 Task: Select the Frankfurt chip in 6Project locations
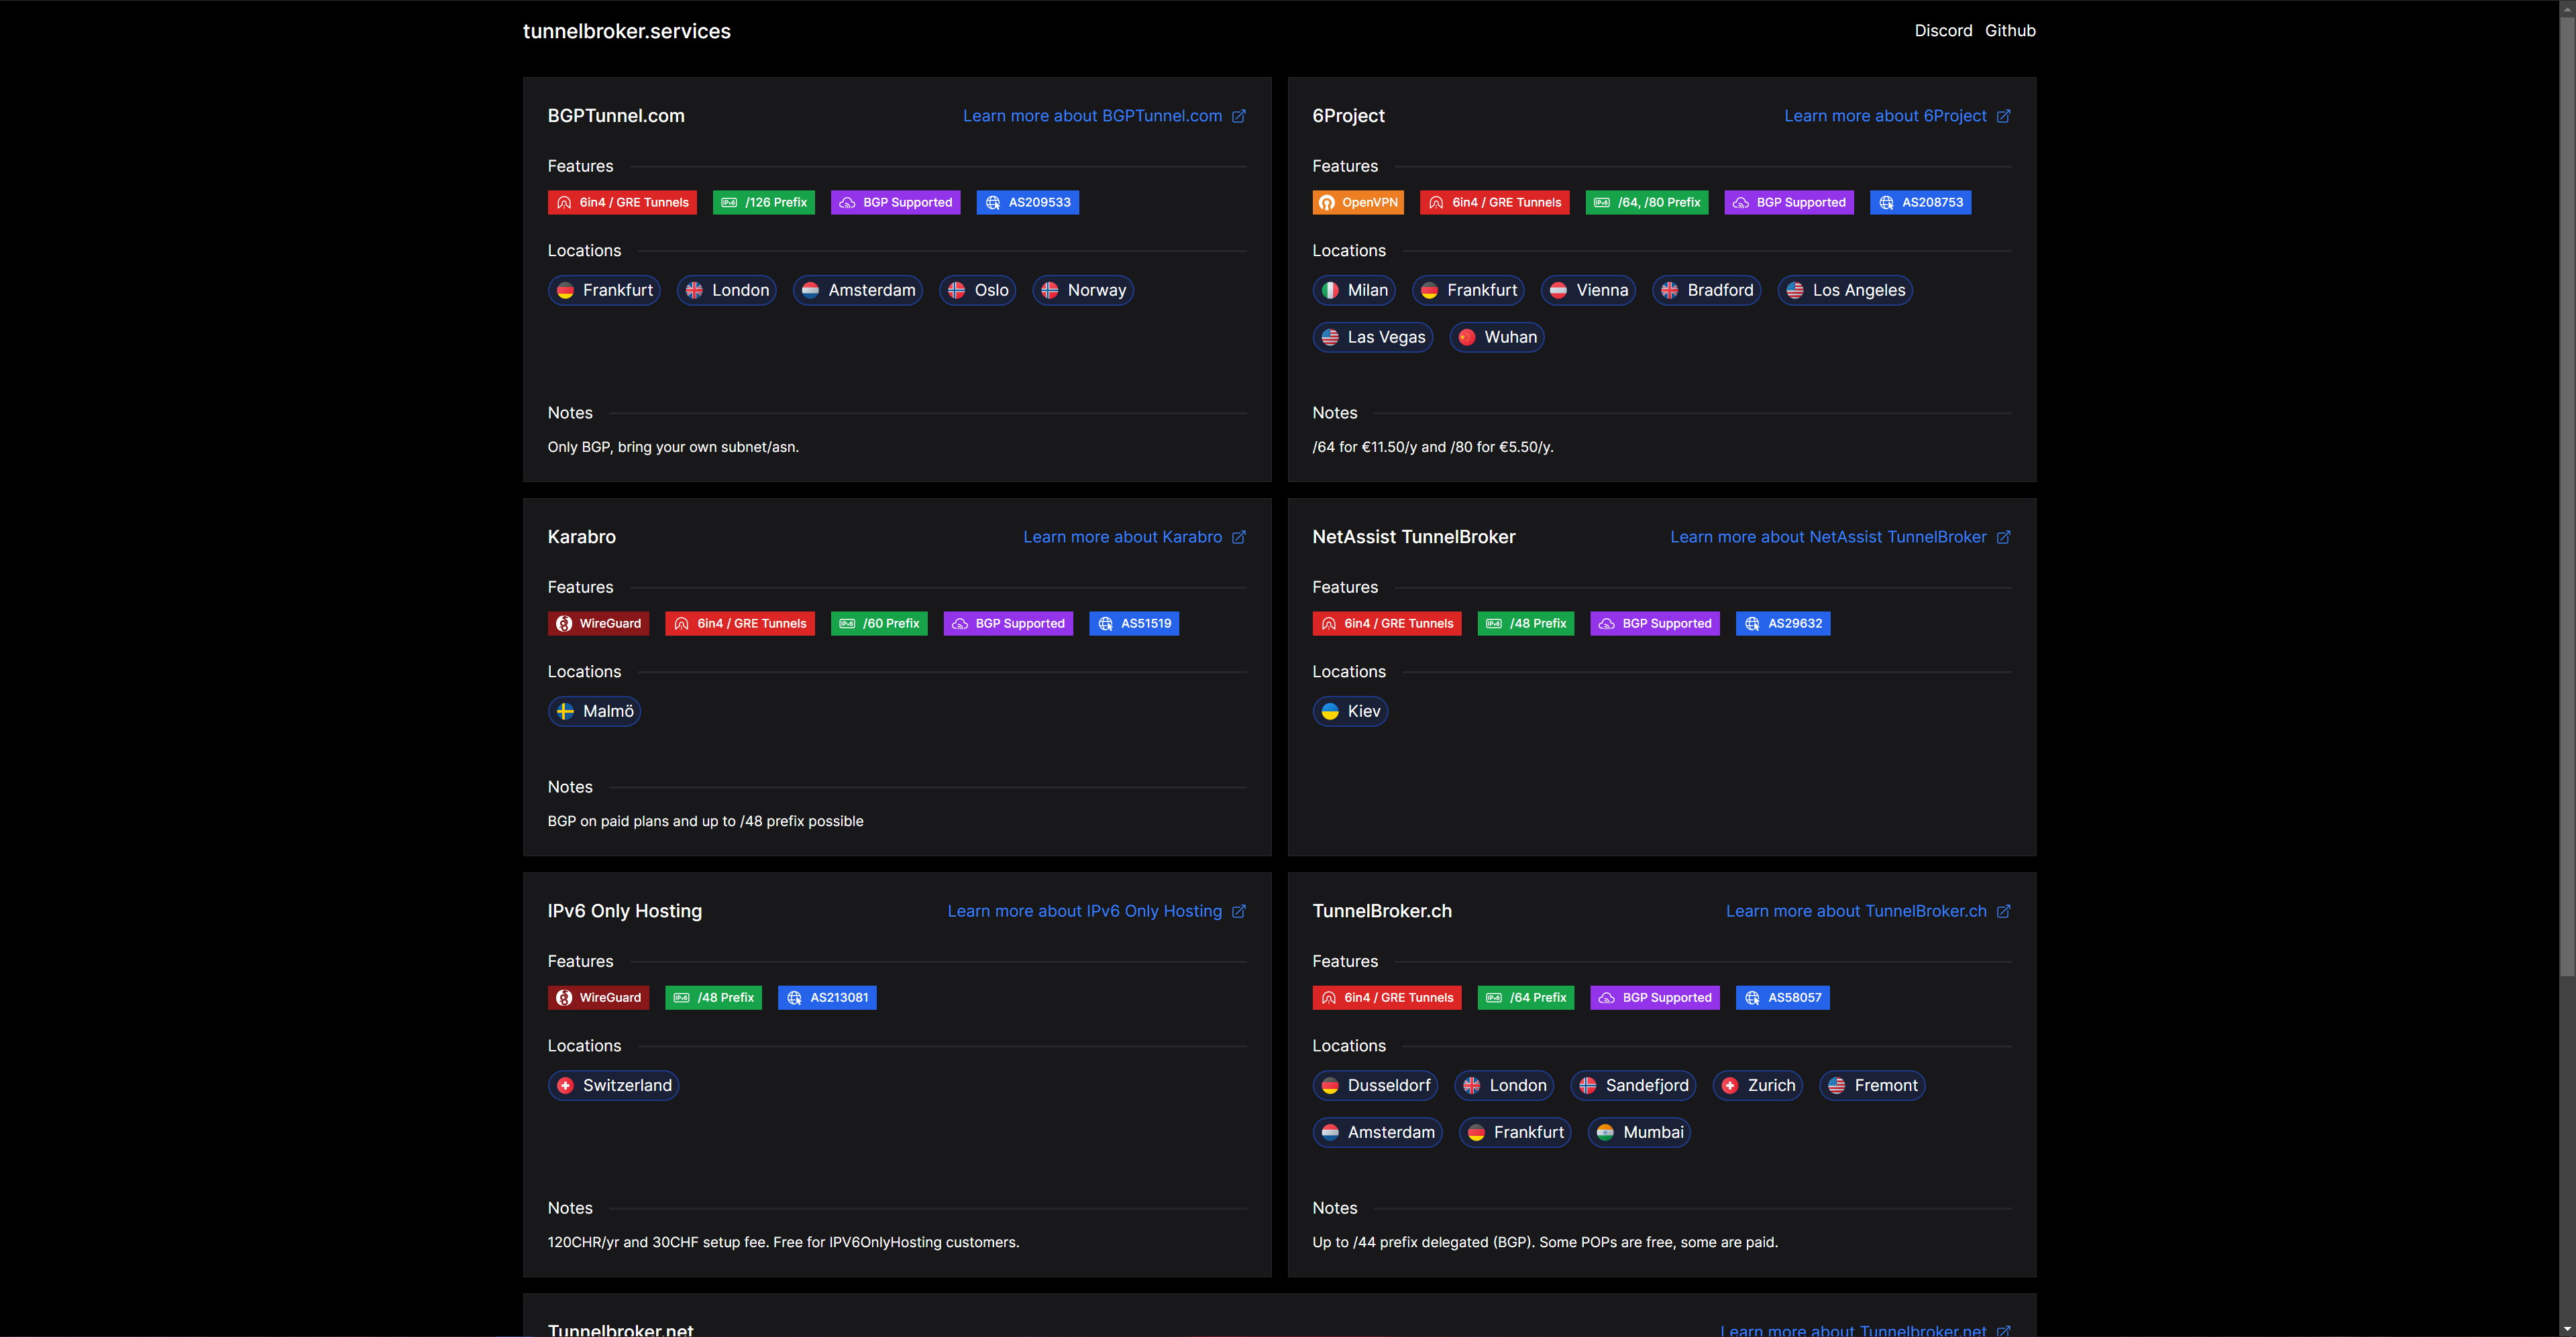(1468, 291)
